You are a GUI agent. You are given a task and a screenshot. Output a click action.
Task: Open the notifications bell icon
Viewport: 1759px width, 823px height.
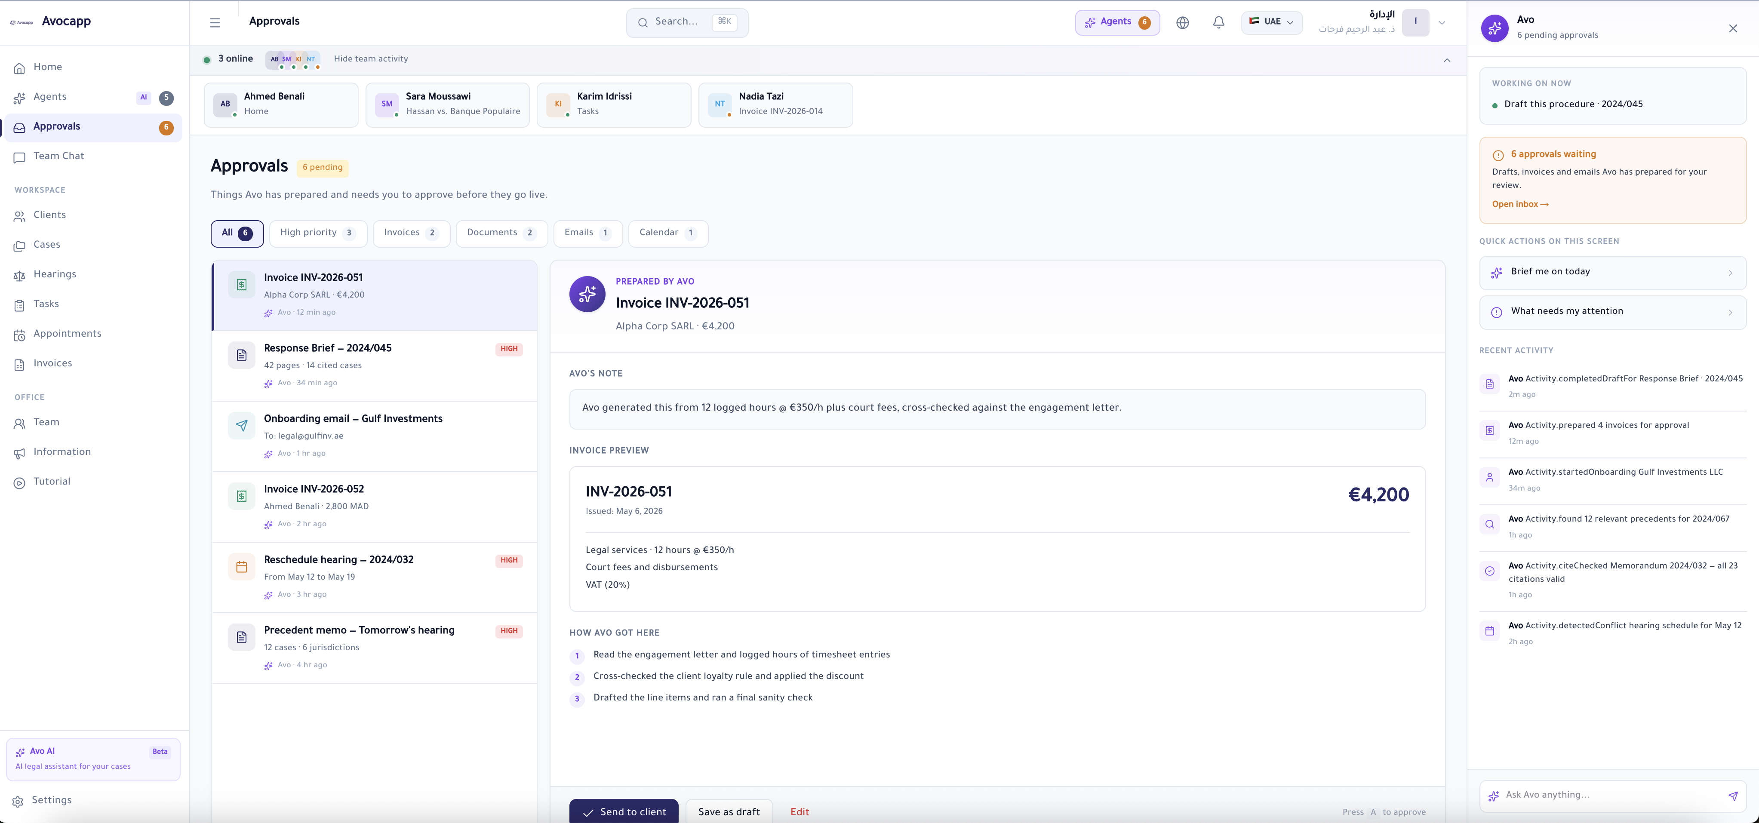[1219, 22]
